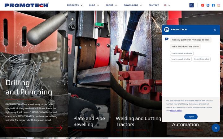Click the red arrow under Drilling description
223x139 pixels.
pos(59,128)
